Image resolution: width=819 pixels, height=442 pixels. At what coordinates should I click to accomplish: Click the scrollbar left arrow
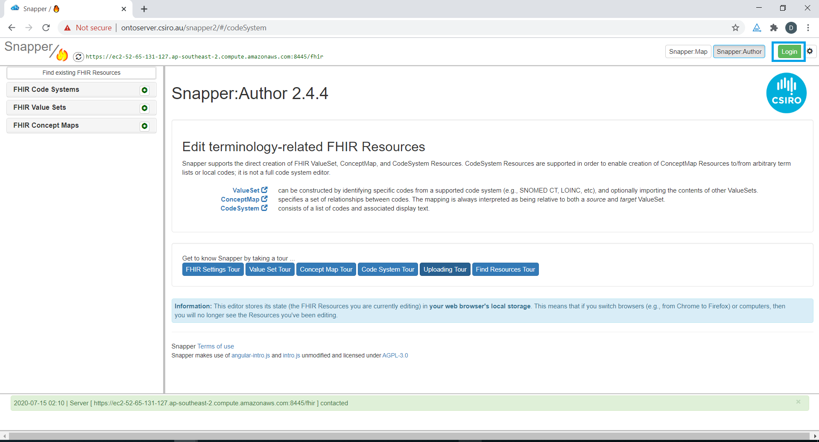point(4,436)
